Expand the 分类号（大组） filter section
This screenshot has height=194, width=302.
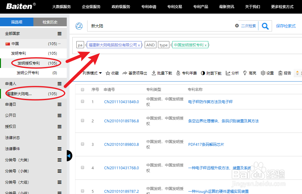(x=60, y=182)
